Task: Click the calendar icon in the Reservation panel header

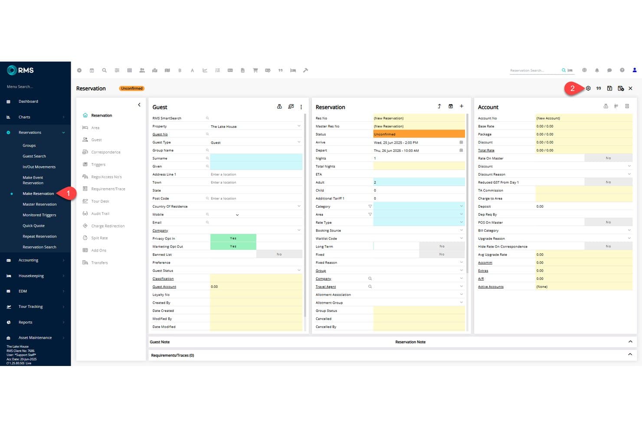Action: (451, 106)
